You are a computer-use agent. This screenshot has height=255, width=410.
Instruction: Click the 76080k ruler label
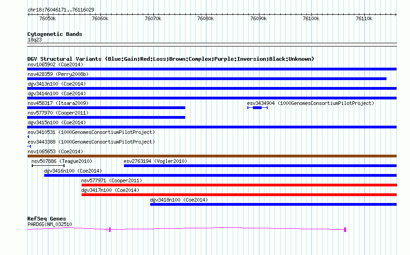pyautogui.click(x=205, y=18)
